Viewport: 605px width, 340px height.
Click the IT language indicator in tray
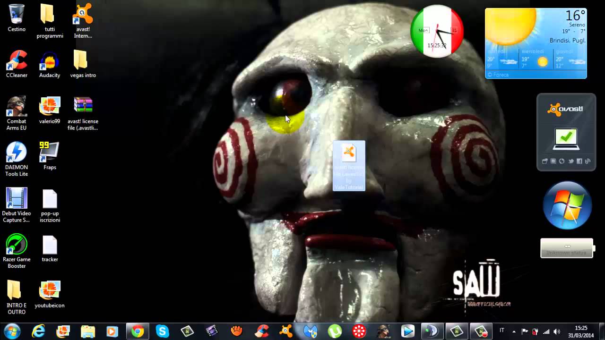pos(502,331)
